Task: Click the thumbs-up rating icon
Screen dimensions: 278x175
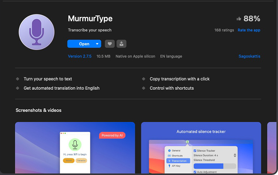Action: point(239,18)
